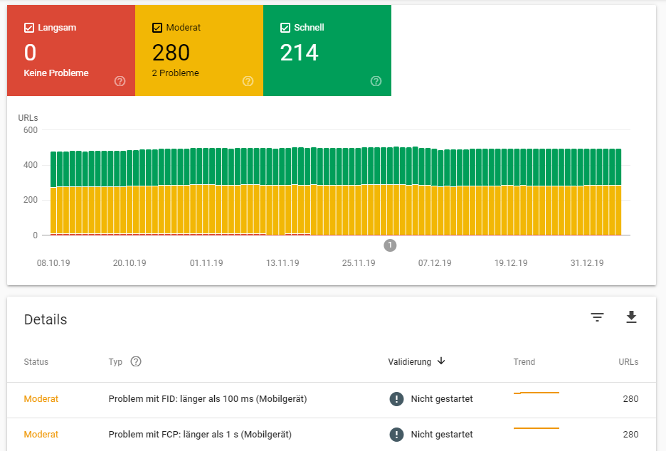
Task: Click the warning icon in FCP row
Action: pos(397,435)
